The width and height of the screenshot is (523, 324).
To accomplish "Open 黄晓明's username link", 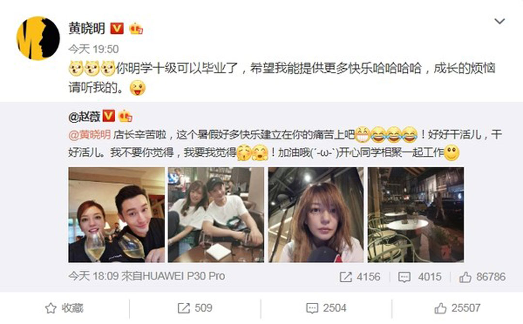I will (x=87, y=29).
